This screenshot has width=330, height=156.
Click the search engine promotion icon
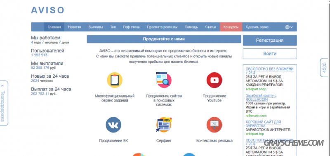coord(163,80)
